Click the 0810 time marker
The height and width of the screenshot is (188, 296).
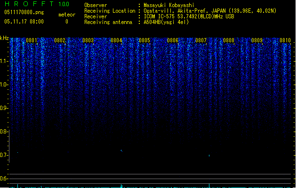(x=285, y=40)
